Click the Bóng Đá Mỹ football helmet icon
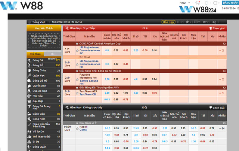The height and width of the screenshot is (151, 239). pos(29,81)
